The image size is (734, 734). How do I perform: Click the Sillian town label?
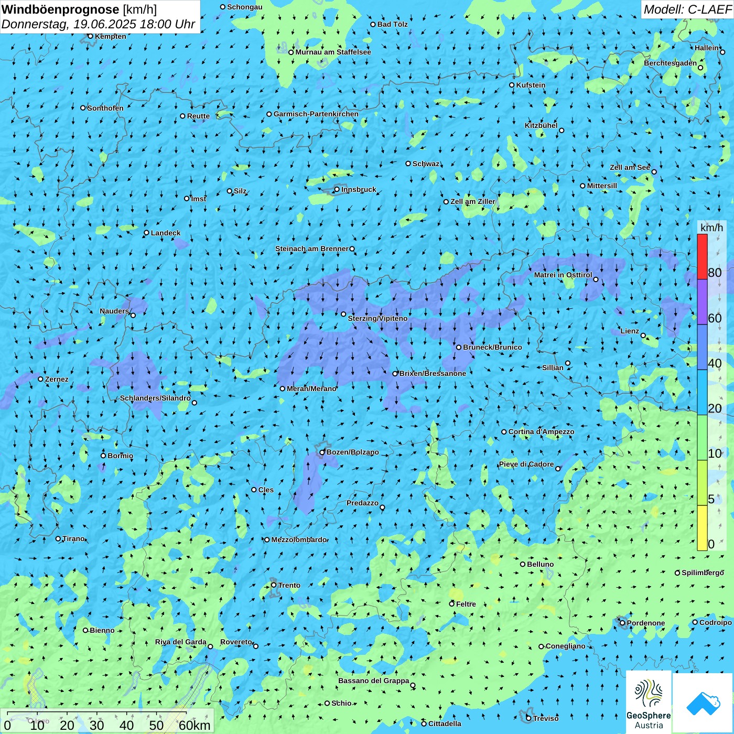[x=553, y=368]
